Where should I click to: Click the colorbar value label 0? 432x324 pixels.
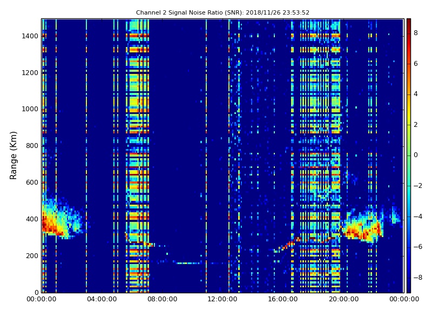[416, 155]
